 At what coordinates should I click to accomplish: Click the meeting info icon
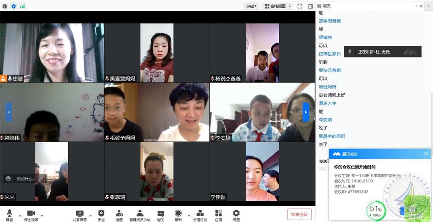pyautogui.click(x=5, y=6)
